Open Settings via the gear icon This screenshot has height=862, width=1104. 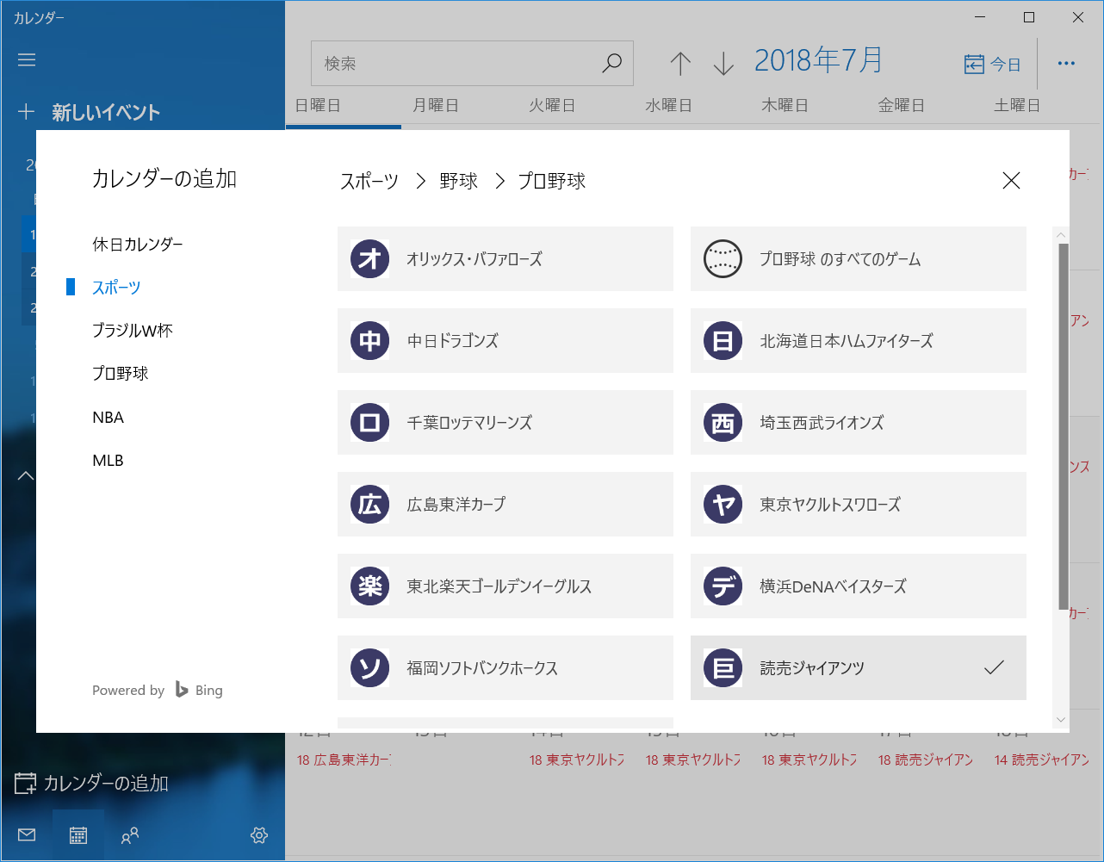tap(258, 834)
